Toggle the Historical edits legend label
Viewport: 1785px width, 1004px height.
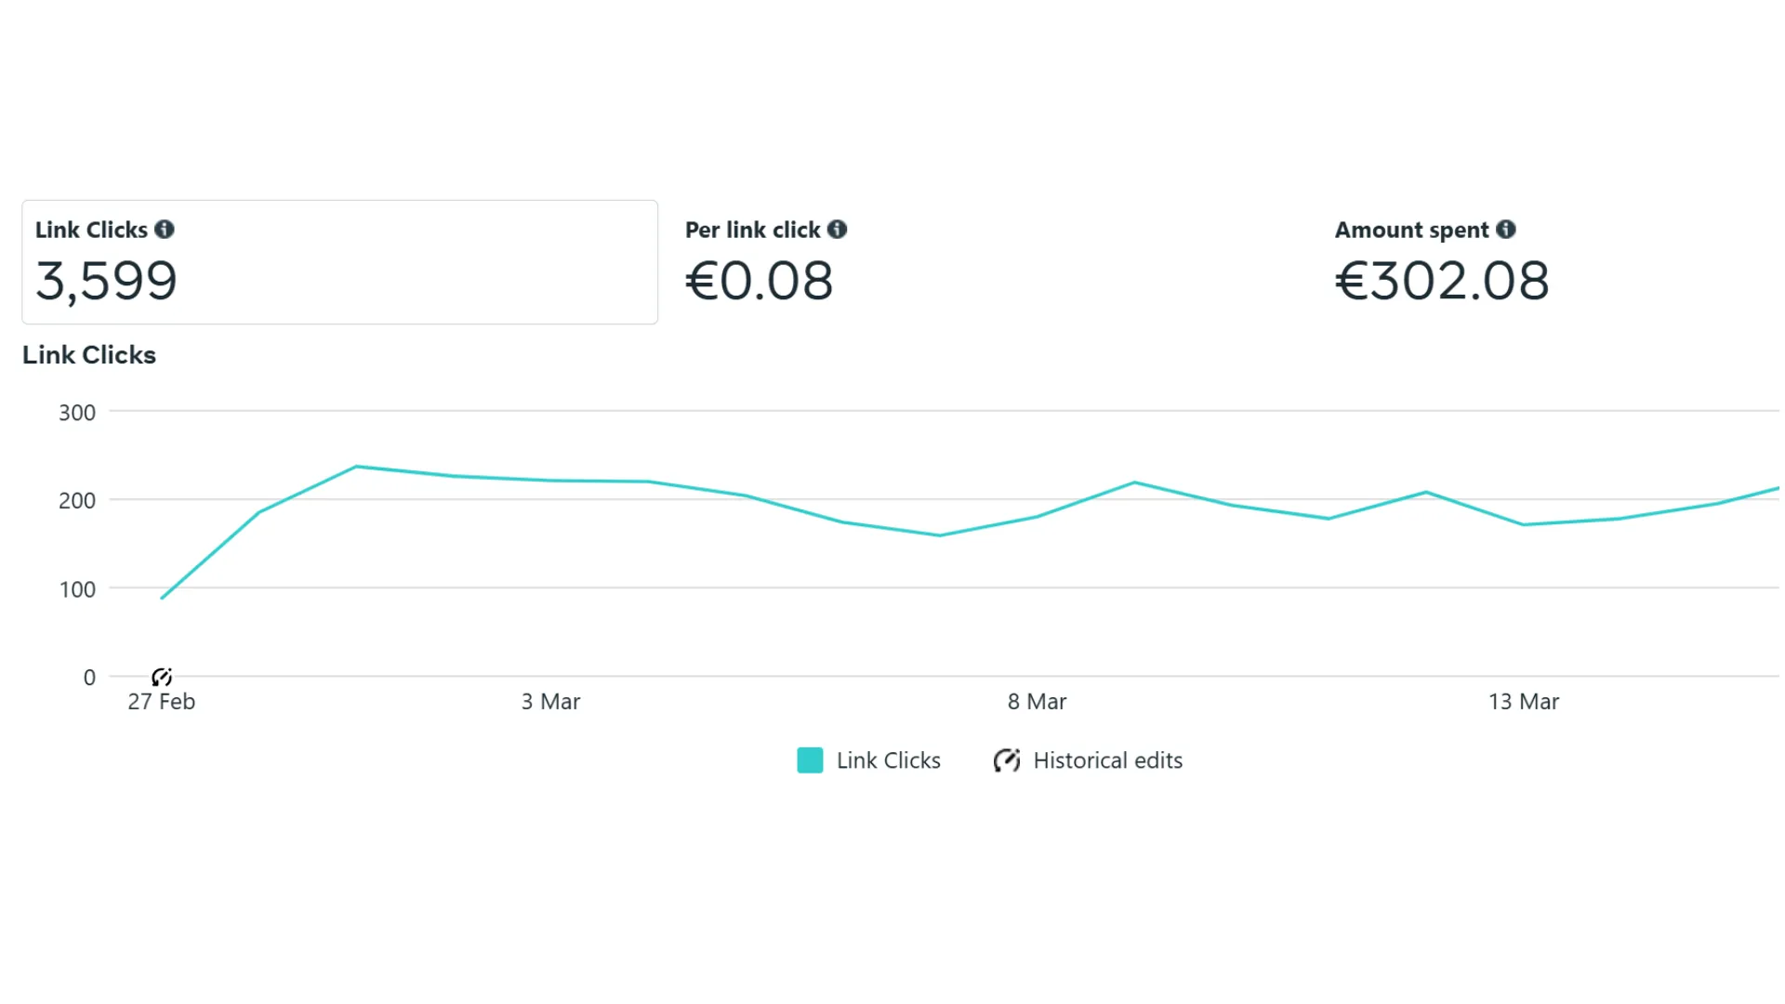click(1107, 760)
